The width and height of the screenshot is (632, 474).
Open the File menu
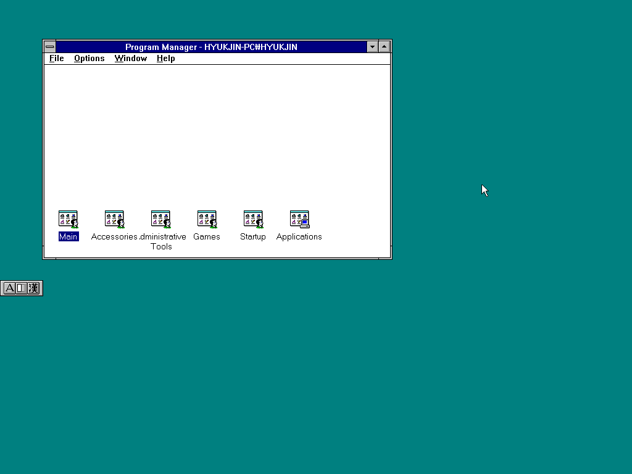point(56,59)
